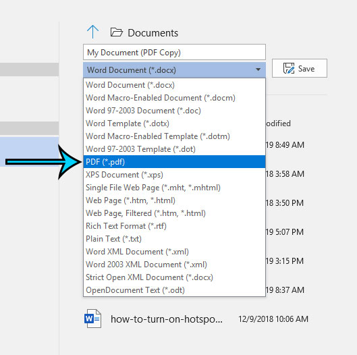Select XPS Document (*.xps) option
The image size is (357, 355).
click(174, 175)
